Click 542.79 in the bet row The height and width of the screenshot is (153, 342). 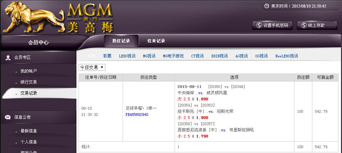pyautogui.click(x=321, y=111)
